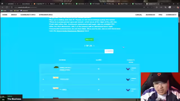Click the CURRENT RANK column header
This screenshot has width=180, height=101.
pos(131,61)
